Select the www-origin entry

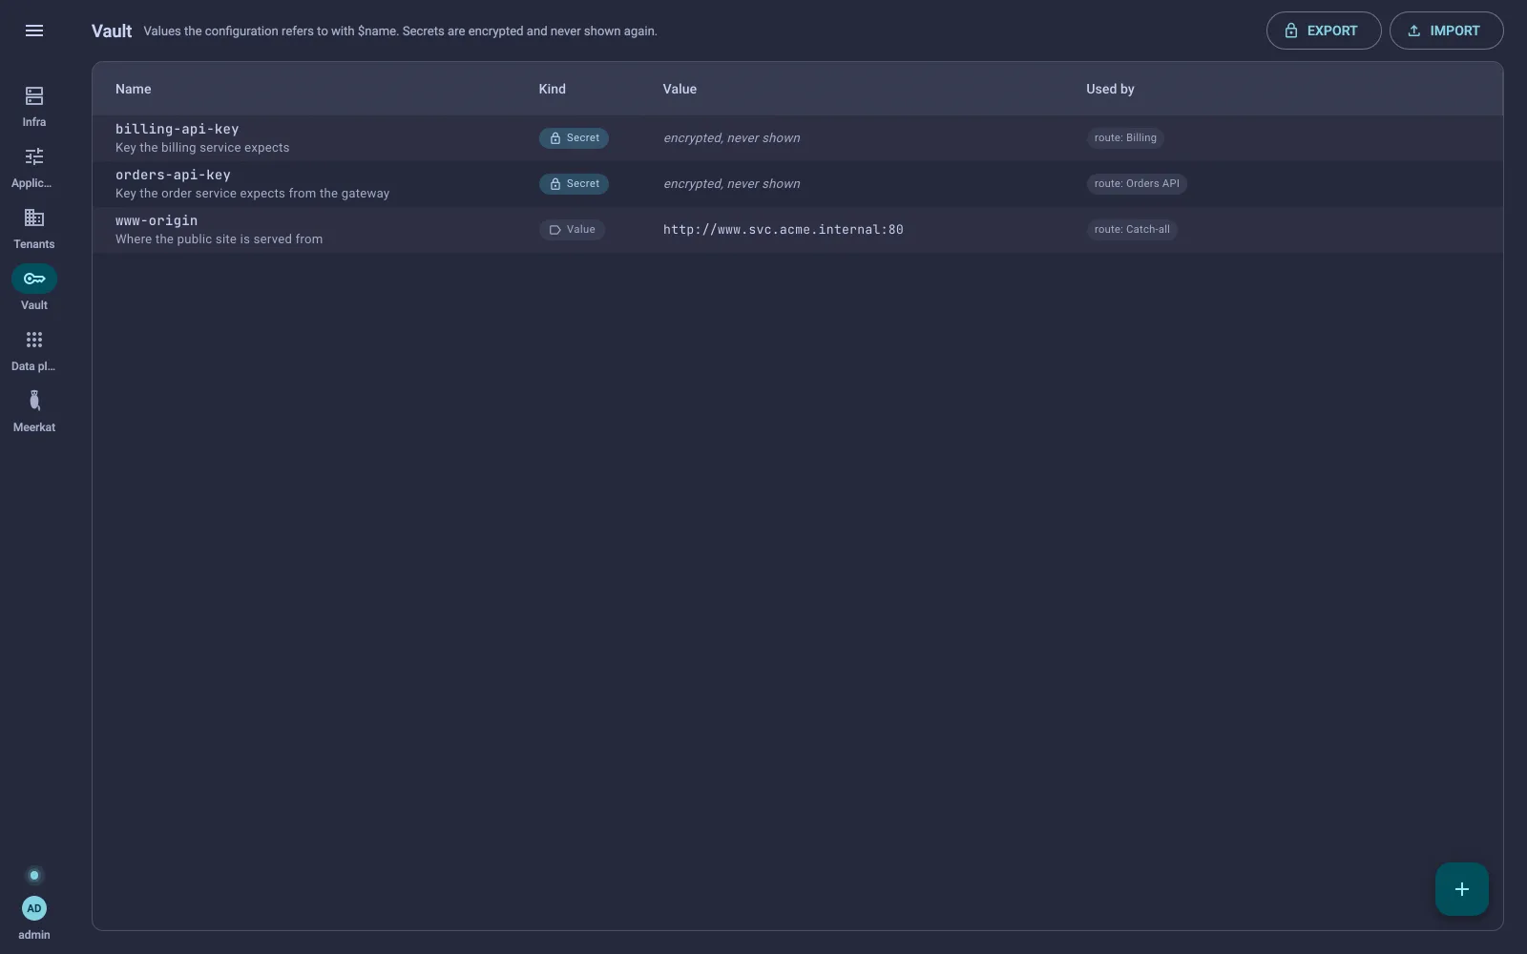coord(797,230)
